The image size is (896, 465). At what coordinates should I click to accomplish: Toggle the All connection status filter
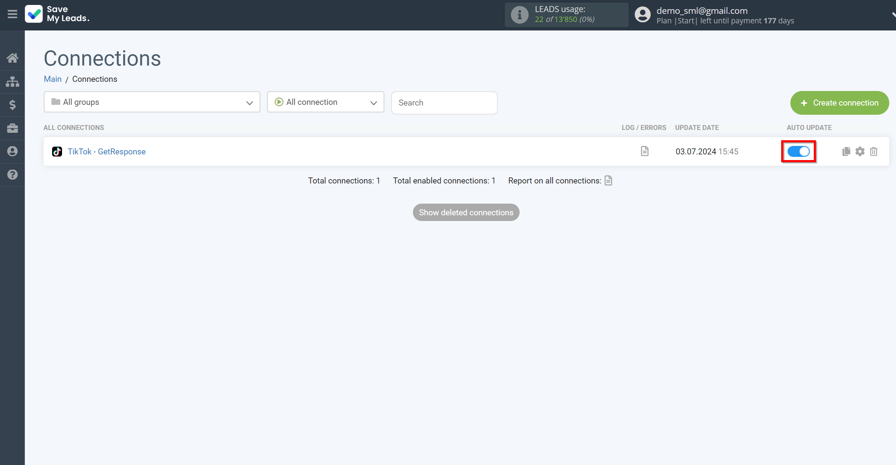326,102
